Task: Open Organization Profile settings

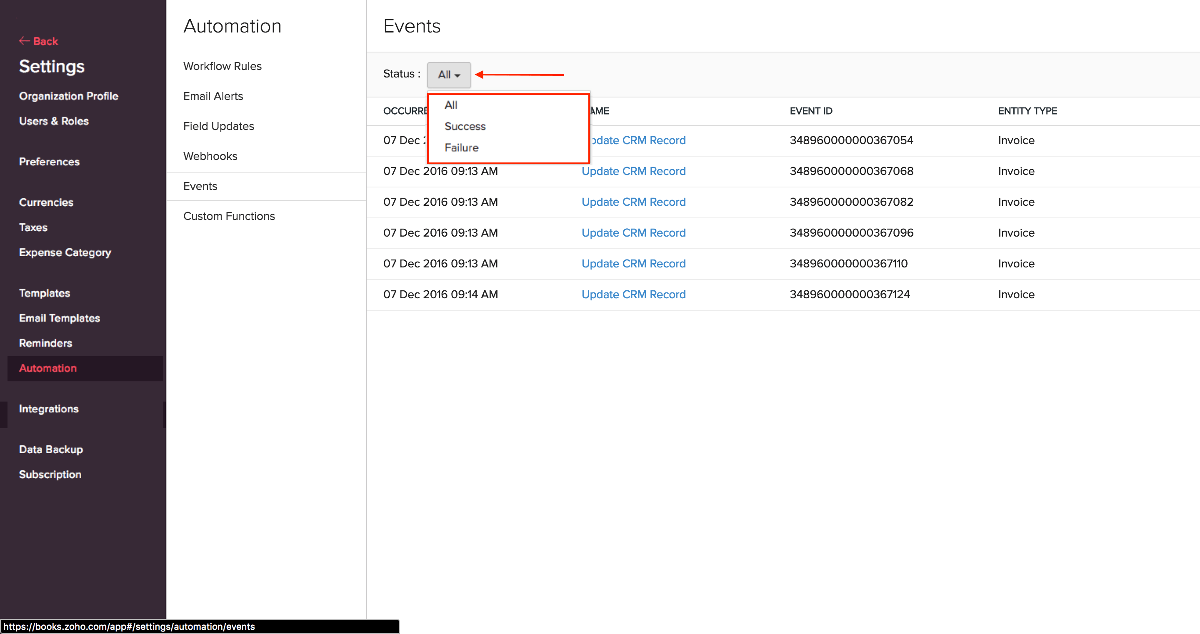Action: click(68, 96)
